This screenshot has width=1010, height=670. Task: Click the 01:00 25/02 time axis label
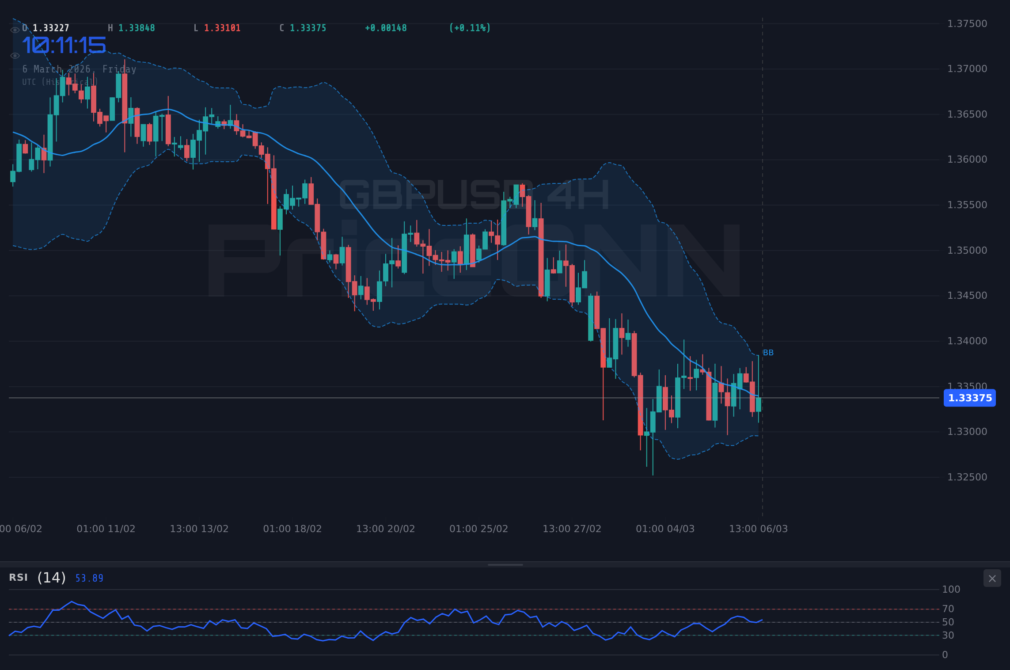pos(478,529)
